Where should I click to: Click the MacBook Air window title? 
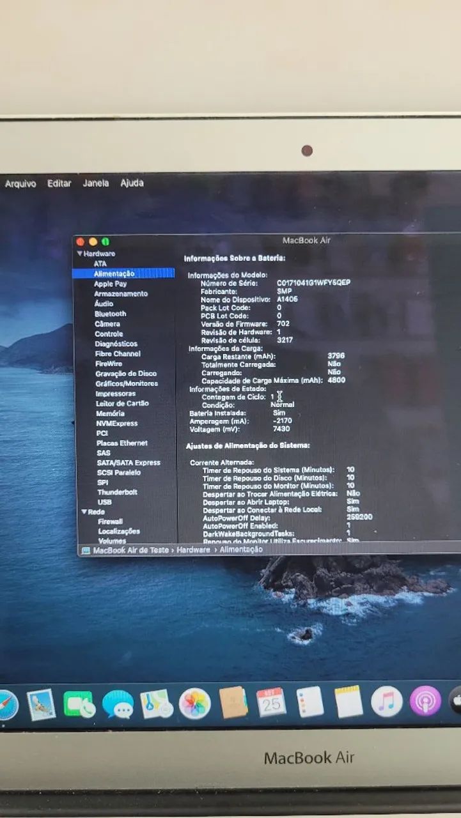pos(306,240)
